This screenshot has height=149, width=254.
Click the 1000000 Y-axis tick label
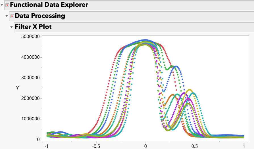30,119
